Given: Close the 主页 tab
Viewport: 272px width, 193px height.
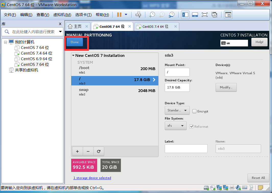Looking at the screenshot, I should tap(87, 26).
